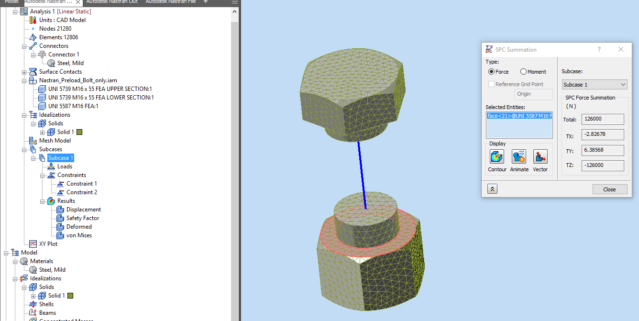This screenshot has height=321, width=639.
Task: Select the Steel, Mild material icon under Connector 1
Action: click(52, 63)
